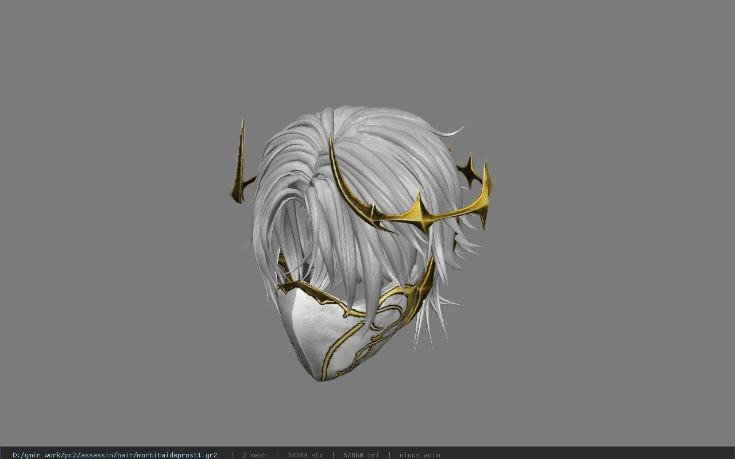Click the '52860 tri' triangle count
This screenshot has width=735, height=459.
(361, 455)
